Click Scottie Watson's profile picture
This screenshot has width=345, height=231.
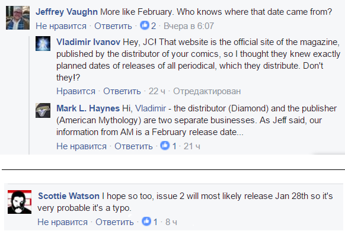click(20, 202)
